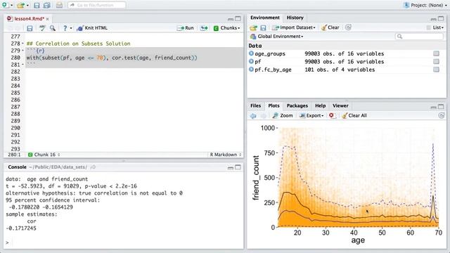Open the Export plot menu
The width and height of the screenshot is (450, 253).
coord(311,115)
